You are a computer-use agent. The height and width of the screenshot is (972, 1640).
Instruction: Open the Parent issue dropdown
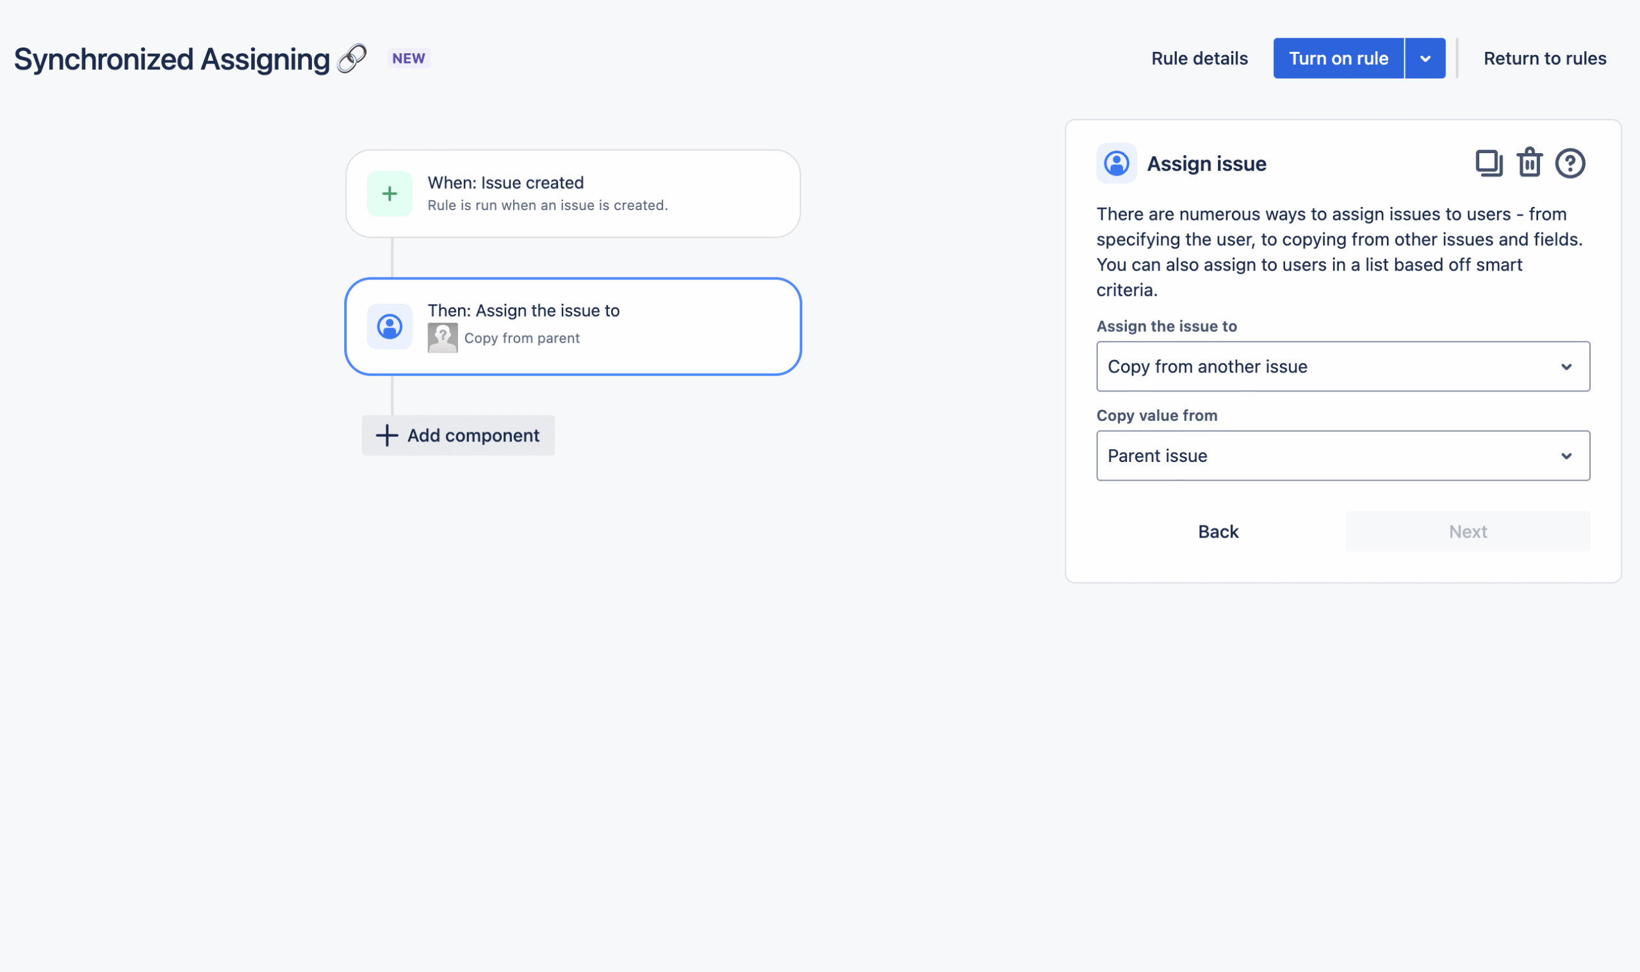[1343, 455]
